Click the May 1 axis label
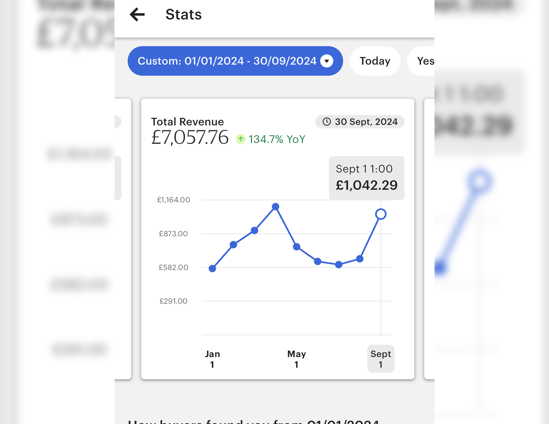This screenshot has height=424, width=549. [297, 359]
